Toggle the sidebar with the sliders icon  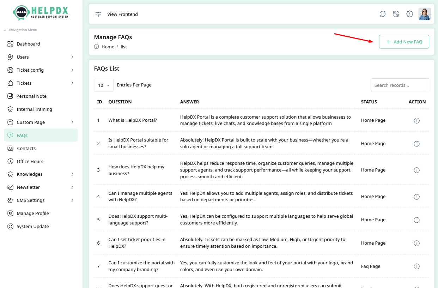tap(98, 14)
